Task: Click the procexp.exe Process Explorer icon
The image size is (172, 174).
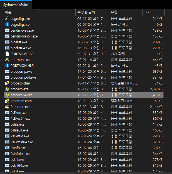Action: click(7, 89)
